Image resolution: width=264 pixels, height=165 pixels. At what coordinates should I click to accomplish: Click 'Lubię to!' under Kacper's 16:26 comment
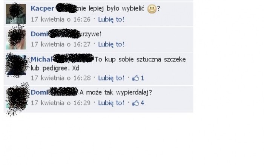112,19
